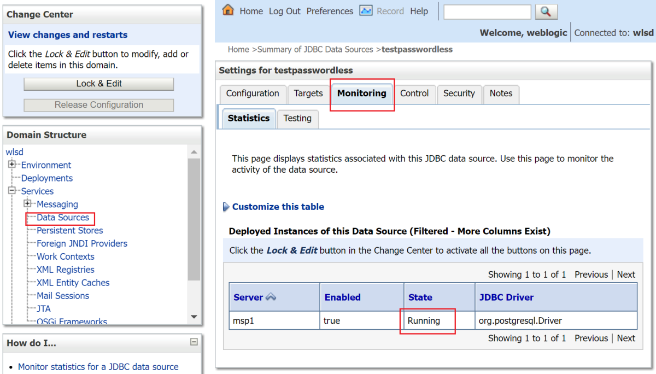656x374 pixels.
Task: Click the search magnifier icon
Action: tap(546, 11)
